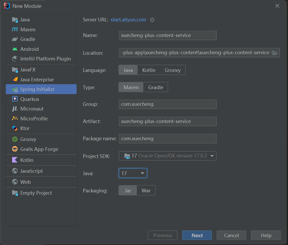Select 'JavaFX' in generator list

click(x=41, y=70)
